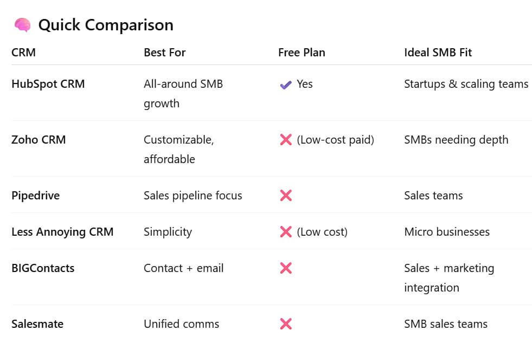Click the "Unified comms" cell text
This screenshot has height=356, width=532.
[181, 324]
